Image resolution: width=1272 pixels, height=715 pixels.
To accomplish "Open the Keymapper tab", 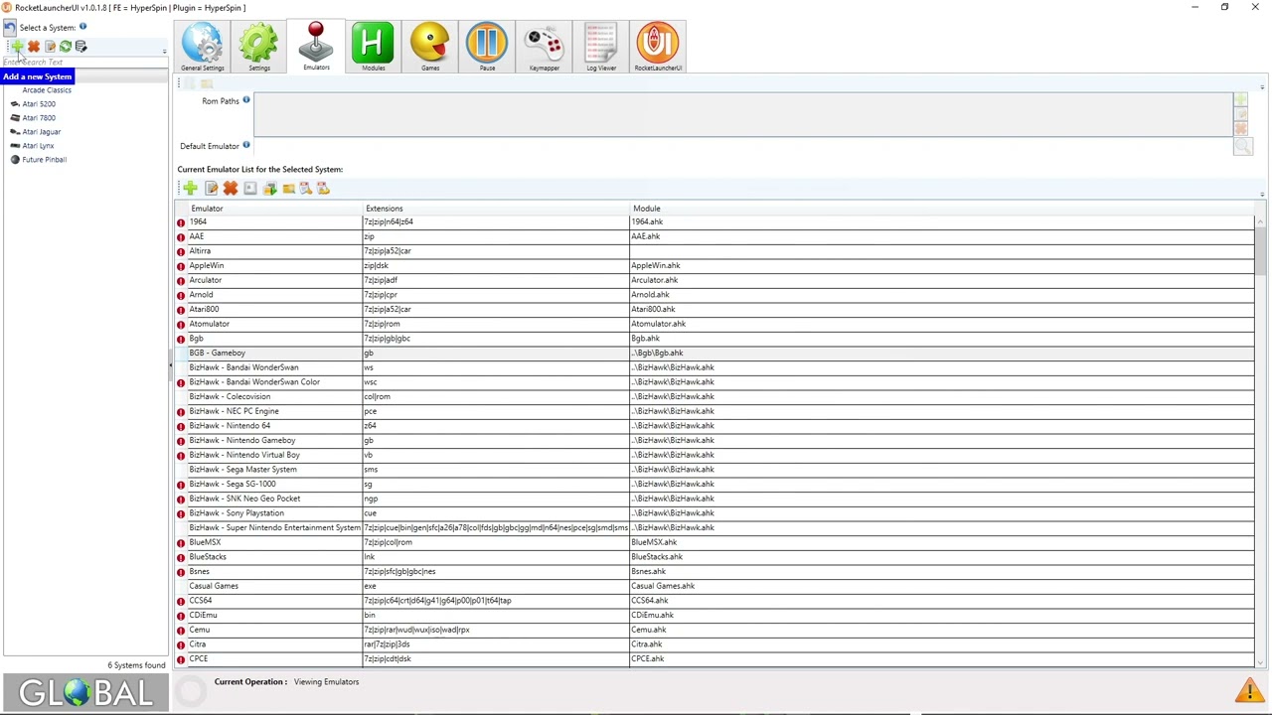I will coord(544,47).
